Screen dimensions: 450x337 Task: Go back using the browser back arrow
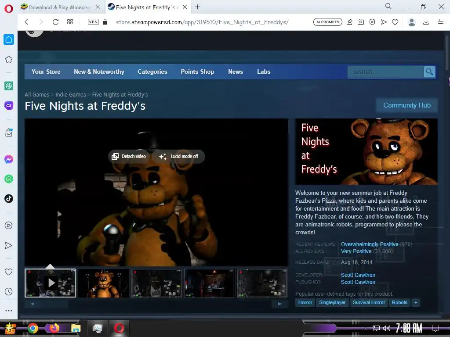[x=26, y=22]
